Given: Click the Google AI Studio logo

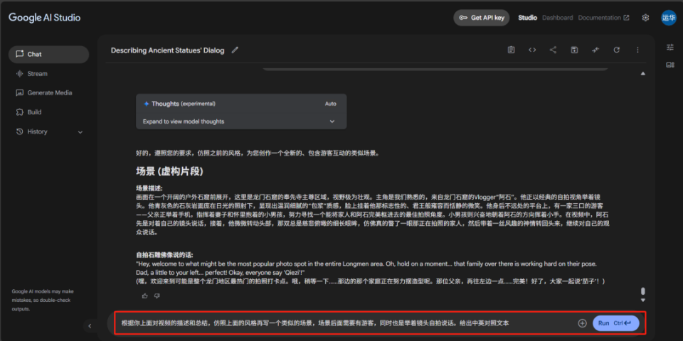Looking at the screenshot, I should pyautogui.click(x=44, y=18).
